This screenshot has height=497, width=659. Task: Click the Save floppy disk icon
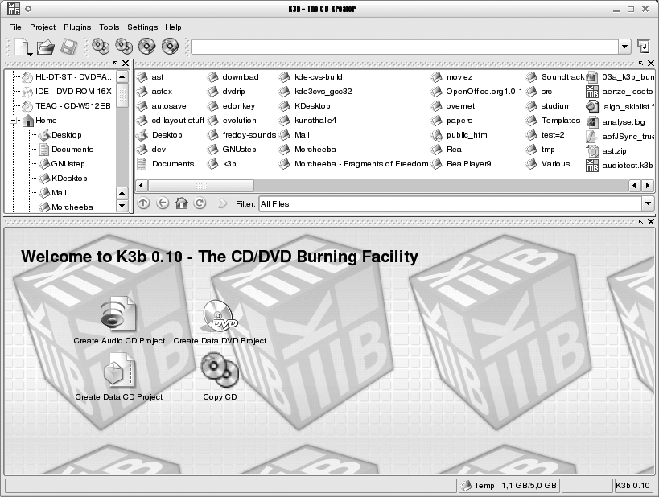click(69, 47)
